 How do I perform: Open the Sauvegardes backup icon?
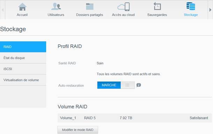tap(157, 6)
